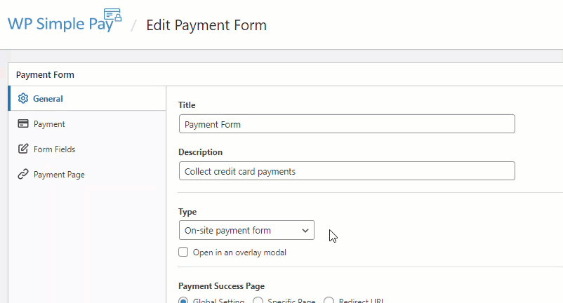Enable Open in an overlay modal checkbox

[x=183, y=252]
